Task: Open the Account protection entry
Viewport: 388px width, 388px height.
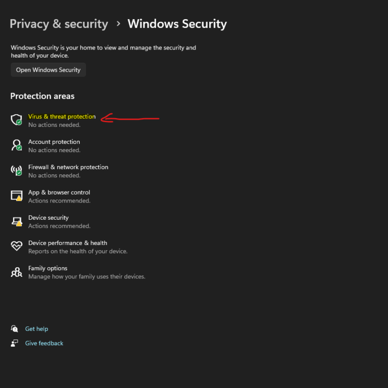Action: click(54, 142)
